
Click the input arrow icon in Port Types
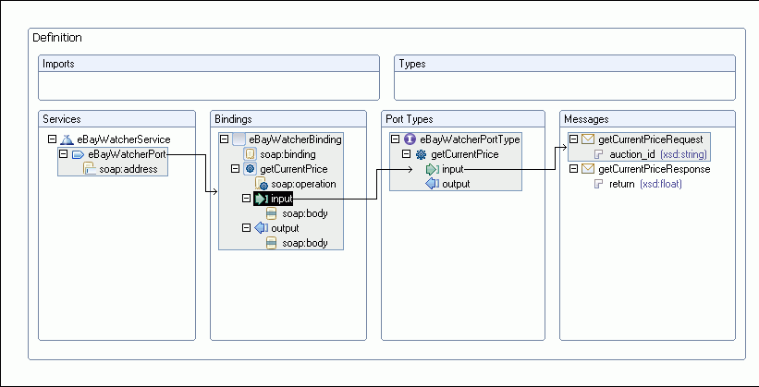(433, 169)
